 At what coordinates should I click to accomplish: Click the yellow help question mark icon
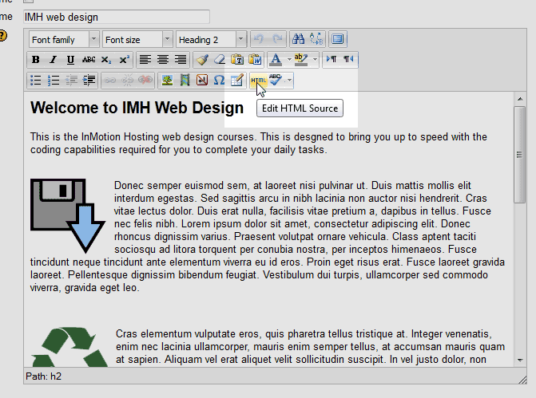pyautogui.click(x=2, y=36)
